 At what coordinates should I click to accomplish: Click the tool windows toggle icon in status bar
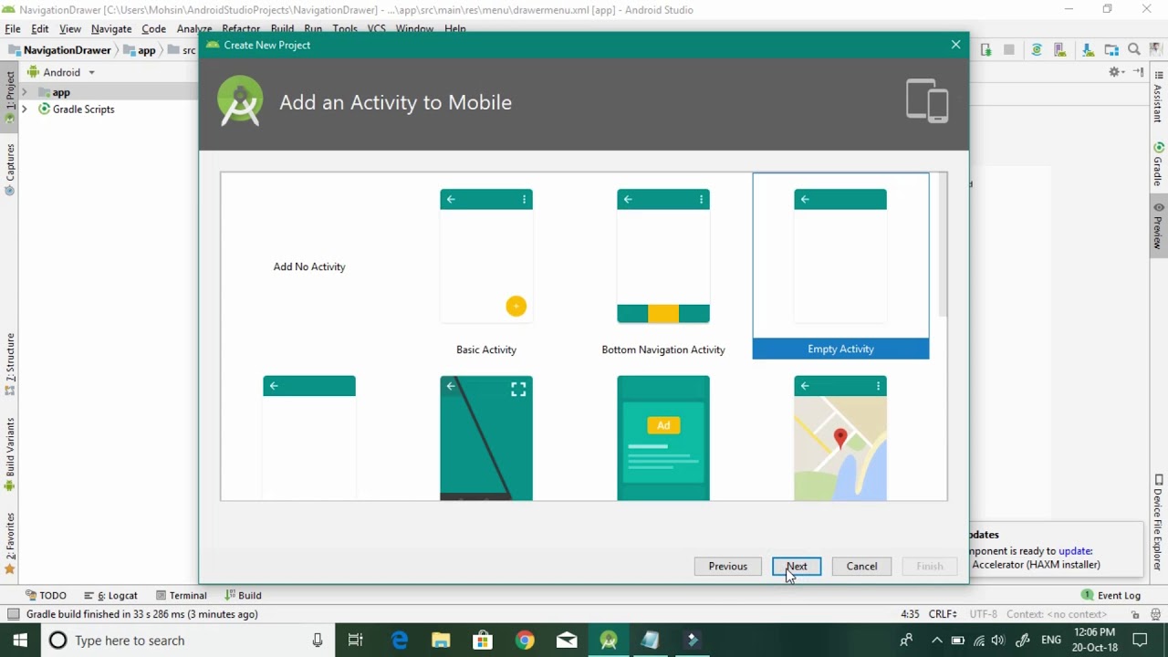[13, 614]
